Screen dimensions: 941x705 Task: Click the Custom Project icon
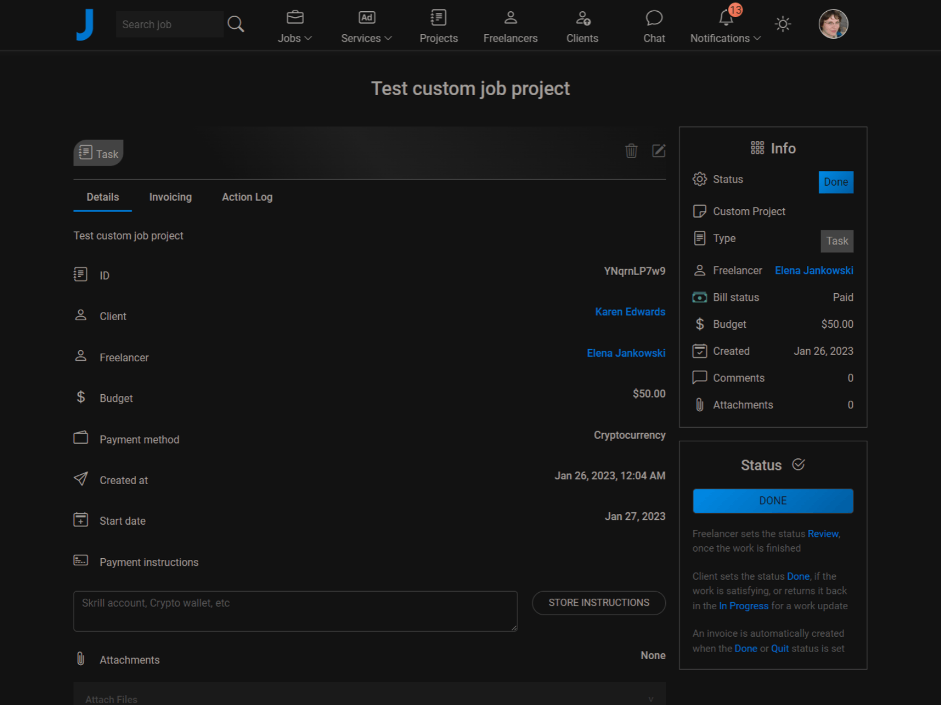(699, 211)
